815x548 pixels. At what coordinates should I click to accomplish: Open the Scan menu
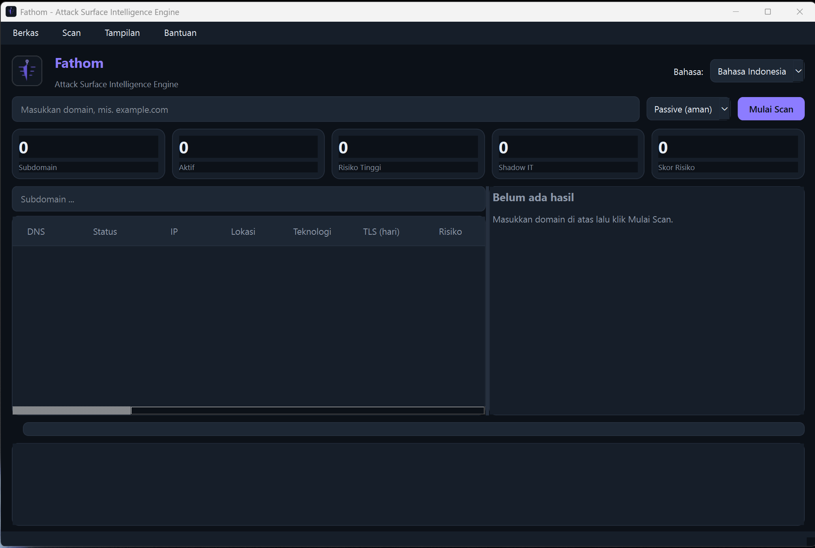click(71, 33)
